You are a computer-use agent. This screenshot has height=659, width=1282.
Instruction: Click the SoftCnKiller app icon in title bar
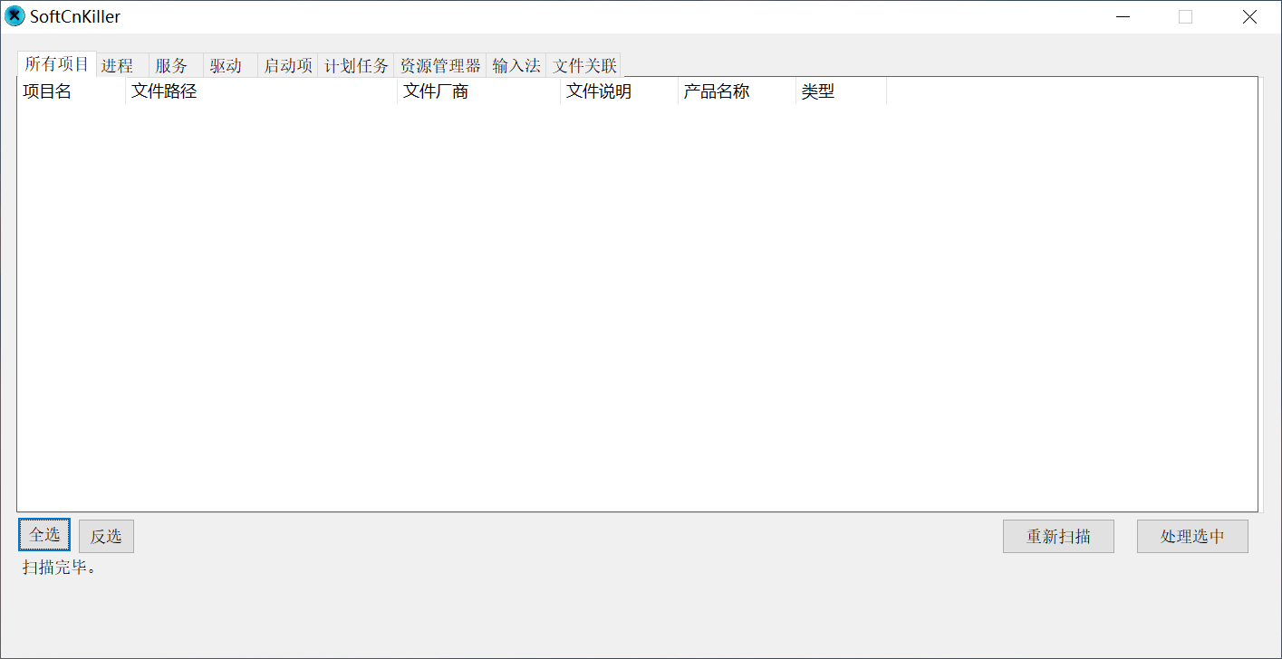pyautogui.click(x=15, y=16)
